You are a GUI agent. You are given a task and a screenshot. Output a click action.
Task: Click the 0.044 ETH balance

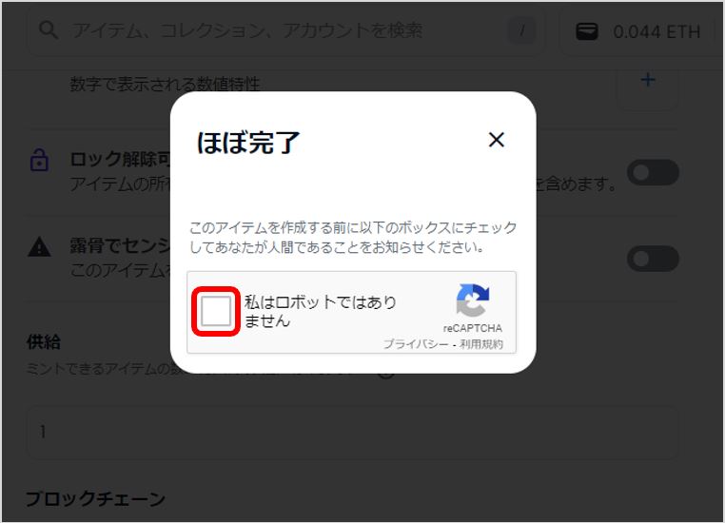point(656,32)
